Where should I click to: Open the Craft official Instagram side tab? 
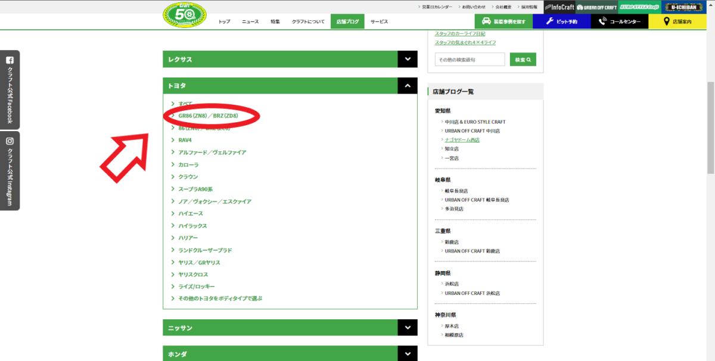click(x=10, y=171)
